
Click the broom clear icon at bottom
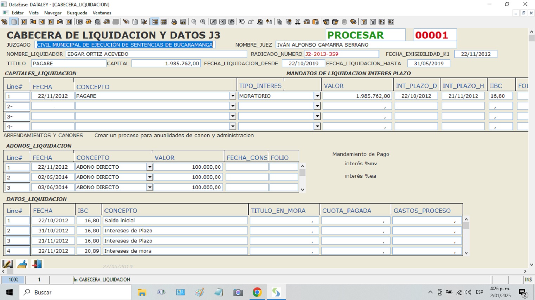(x=22, y=264)
